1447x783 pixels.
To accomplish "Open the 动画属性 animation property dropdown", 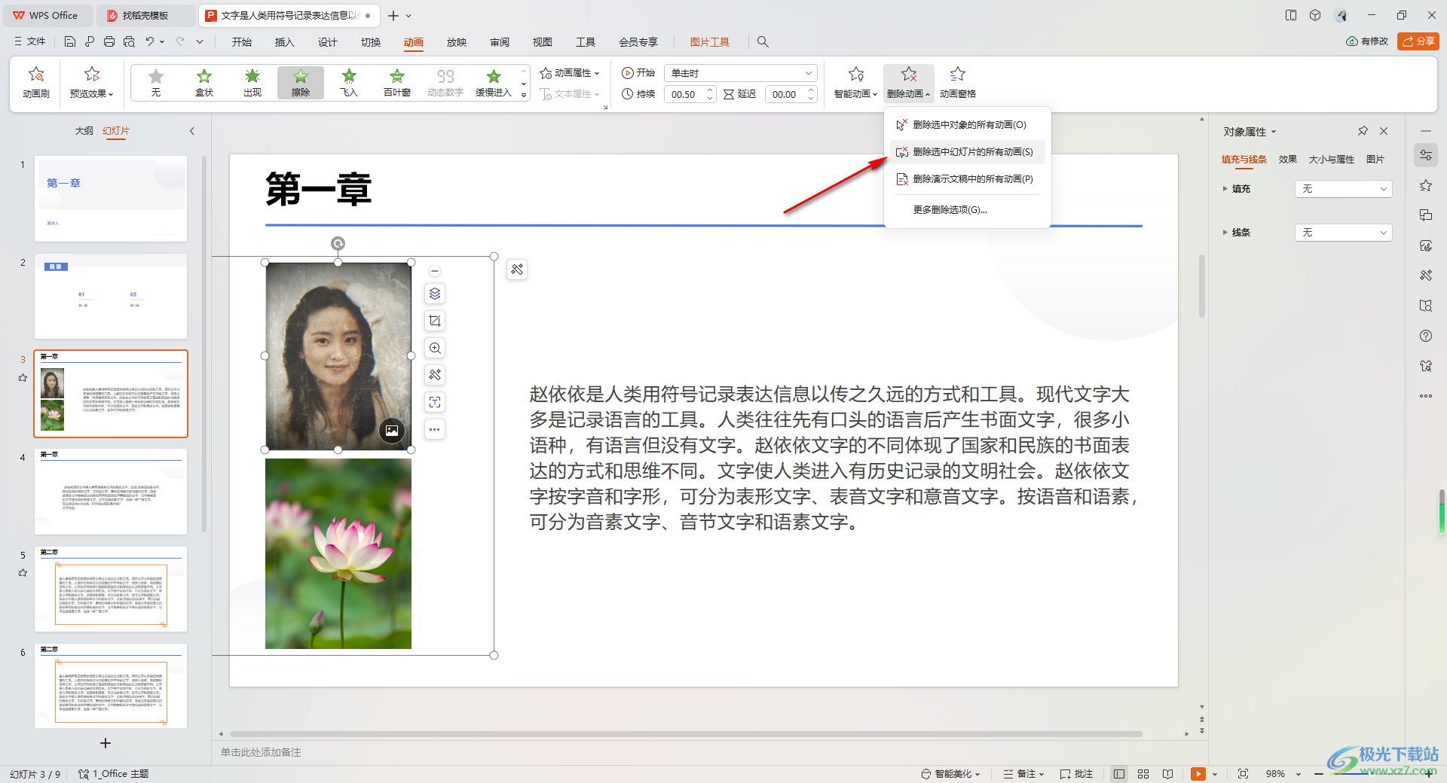I will pyautogui.click(x=570, y=73).
